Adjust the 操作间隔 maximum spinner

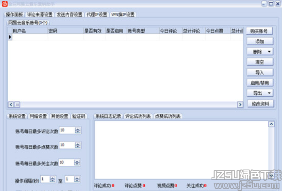point(77,179)
